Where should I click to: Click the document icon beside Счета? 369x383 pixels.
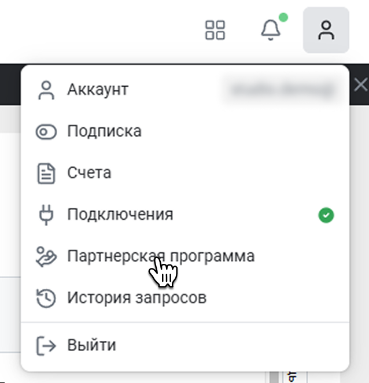click(x=46, y=173)
